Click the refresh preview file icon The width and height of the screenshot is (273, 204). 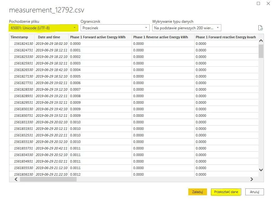point(260,28)
